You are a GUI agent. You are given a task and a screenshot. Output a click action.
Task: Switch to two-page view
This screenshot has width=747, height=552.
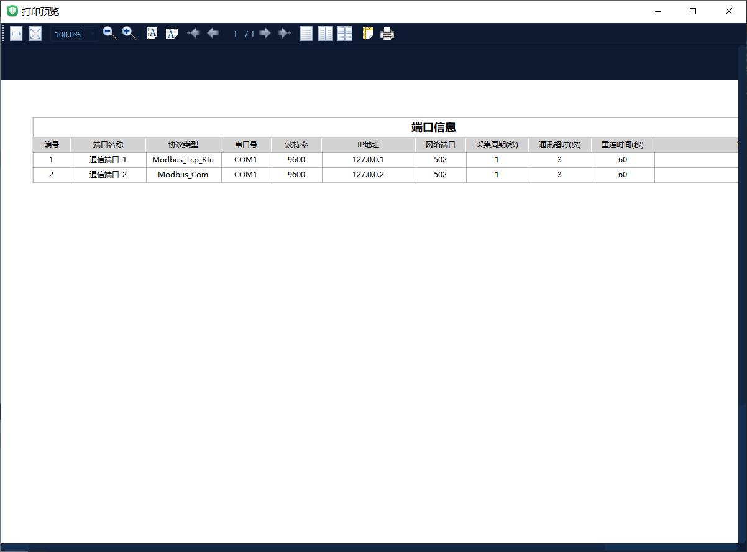[x=326, y=34]
